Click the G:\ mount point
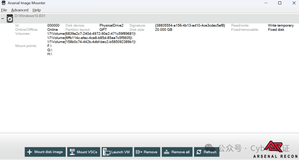299x160 pixels. coord(50,50)
